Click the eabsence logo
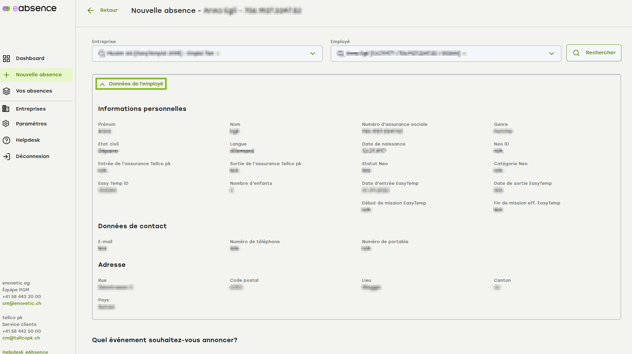The height and width of the screenshot is (354, 632). [30, 8]
